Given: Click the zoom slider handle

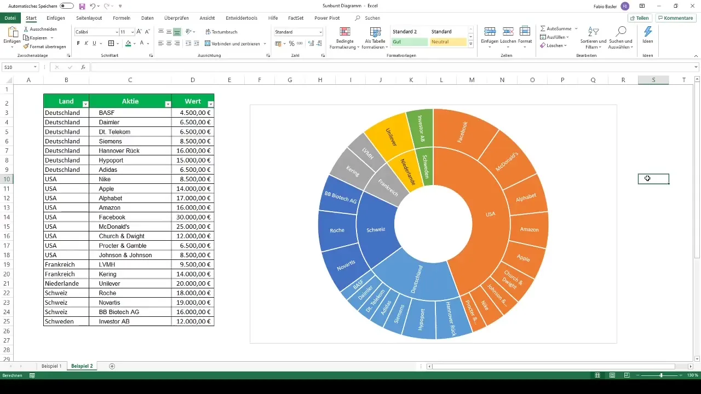Looking at the screenshot, I should pos(662,375).
